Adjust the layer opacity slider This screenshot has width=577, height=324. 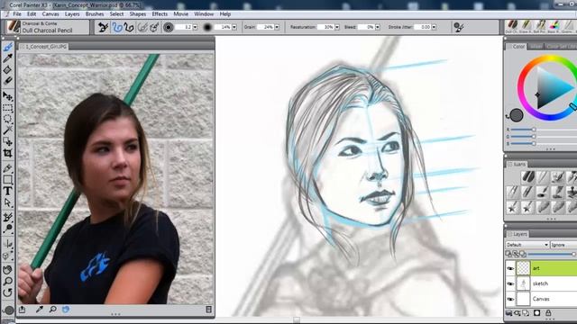[x=552, y=254]
